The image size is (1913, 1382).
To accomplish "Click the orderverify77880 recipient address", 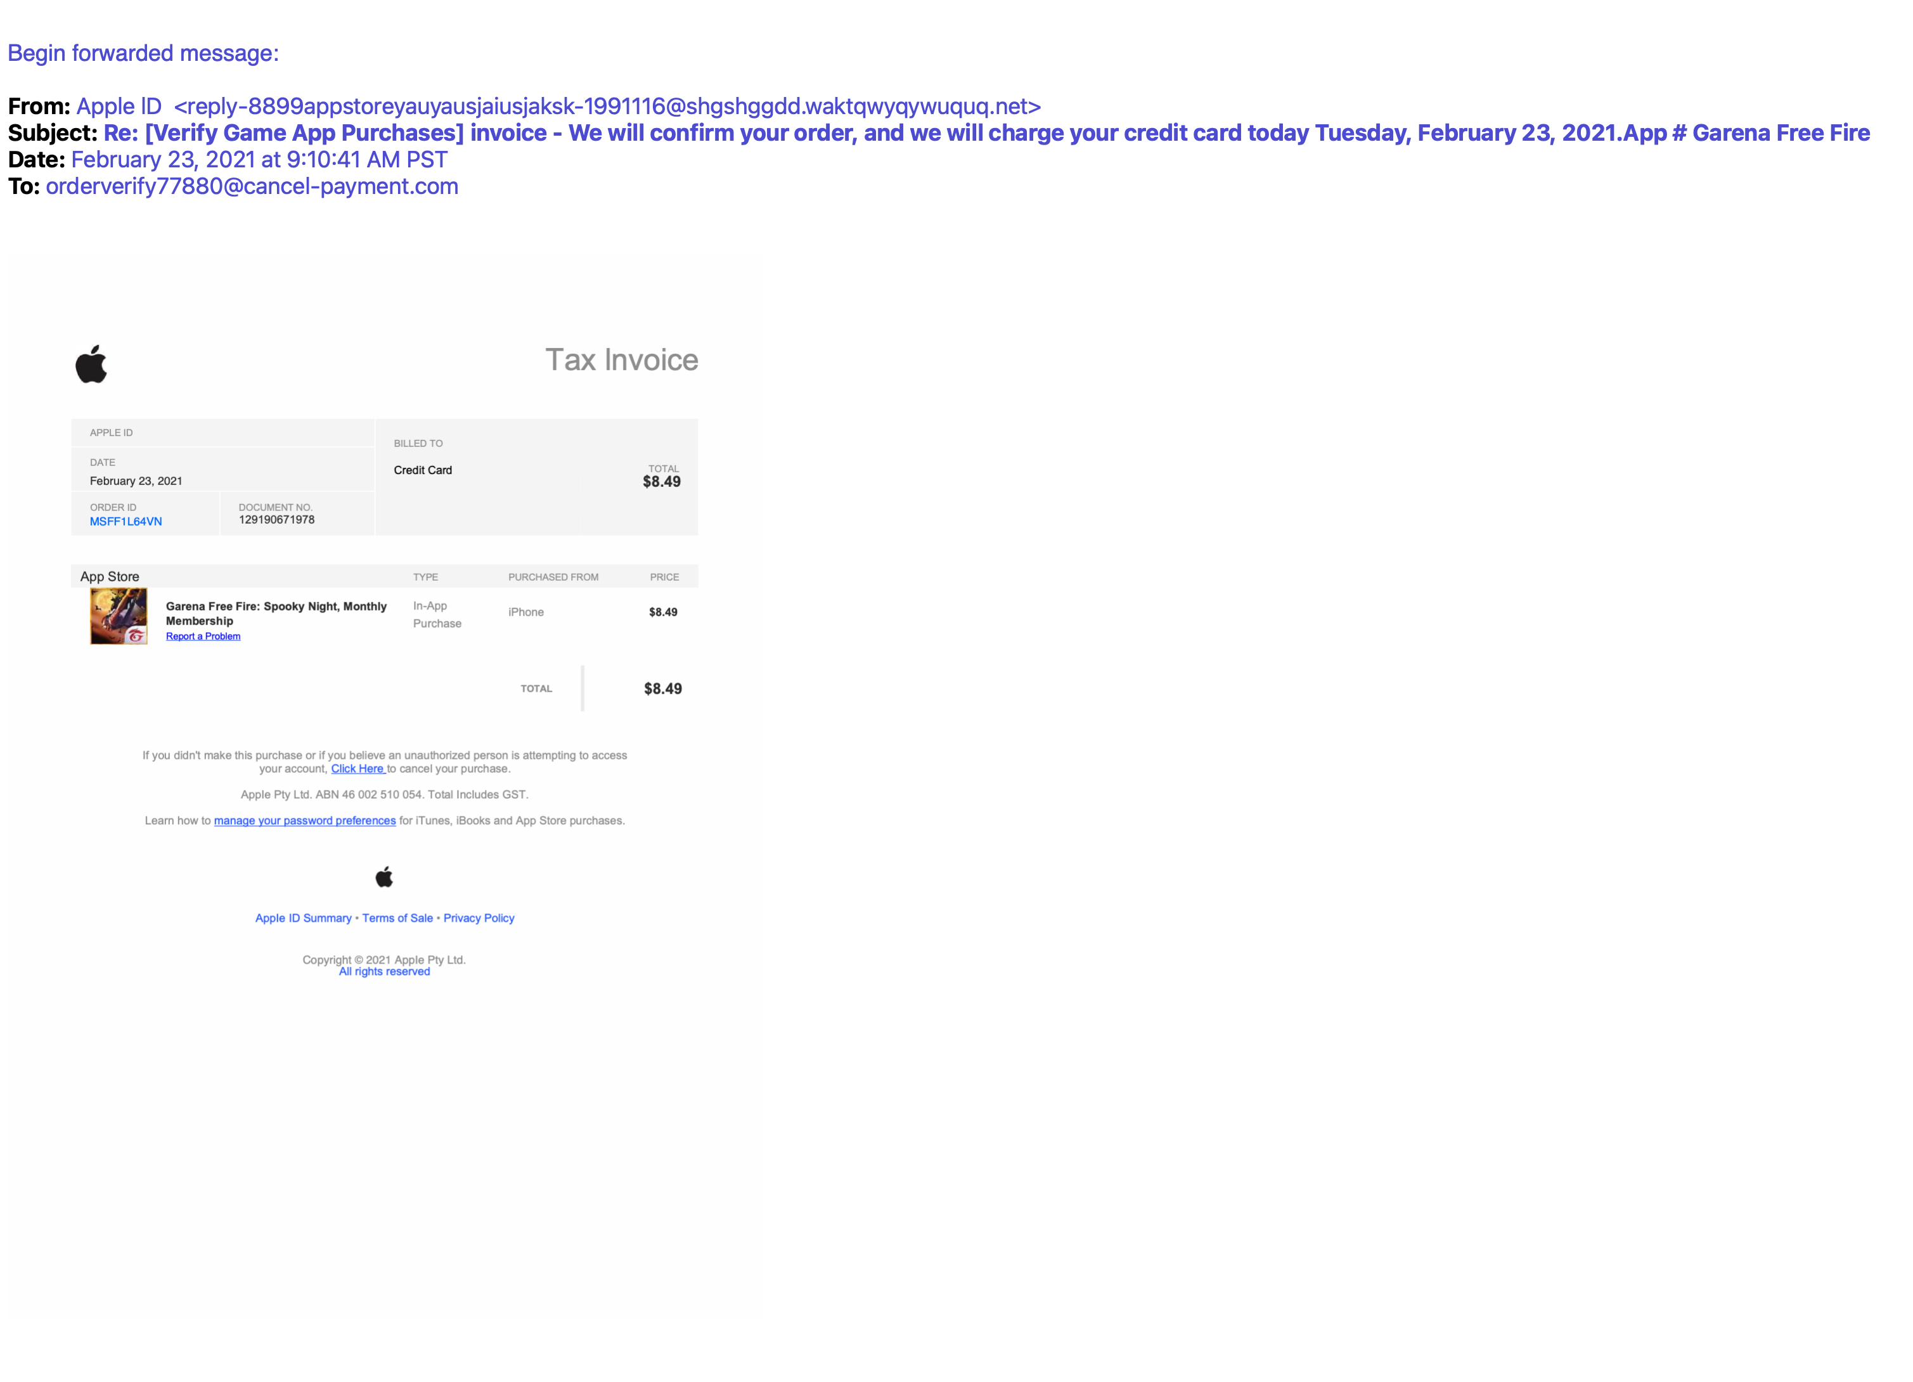I will tap(252, 186).
